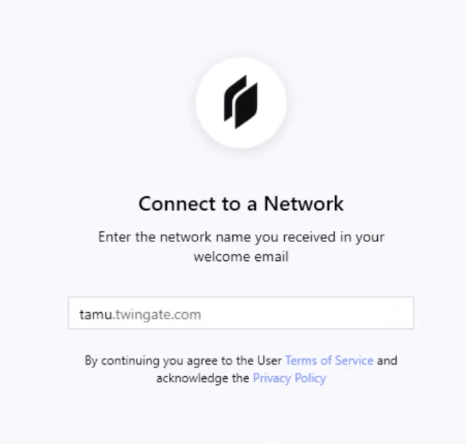
Task: Open the Privacy Policy link
Action: click(x=289, y=378)
